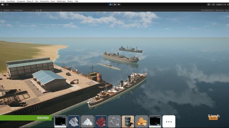Expand the Free Aspect dropdown
The height and width of the screenshot is (128, 229).
[x=24, y=10]
